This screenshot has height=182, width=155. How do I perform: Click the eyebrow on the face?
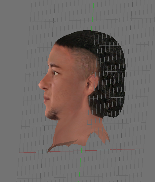55,66
